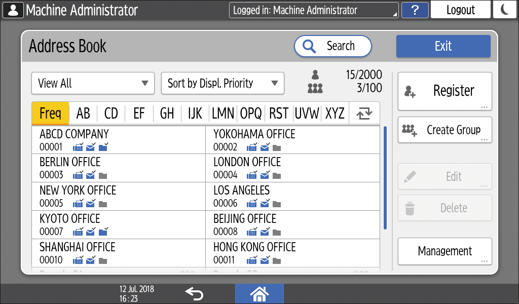
Task: Click the blue vertical scrollbar
Action: pos(385,177)
